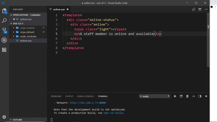Open the editor More Actions ellipsis
This screenshot has height=122, width=217.
tap(206, 9)
